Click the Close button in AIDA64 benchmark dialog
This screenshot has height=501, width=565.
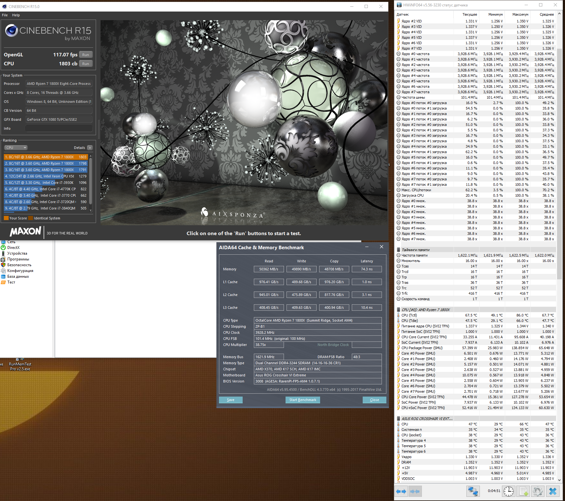pyautogui.click(x=375, y=400)
